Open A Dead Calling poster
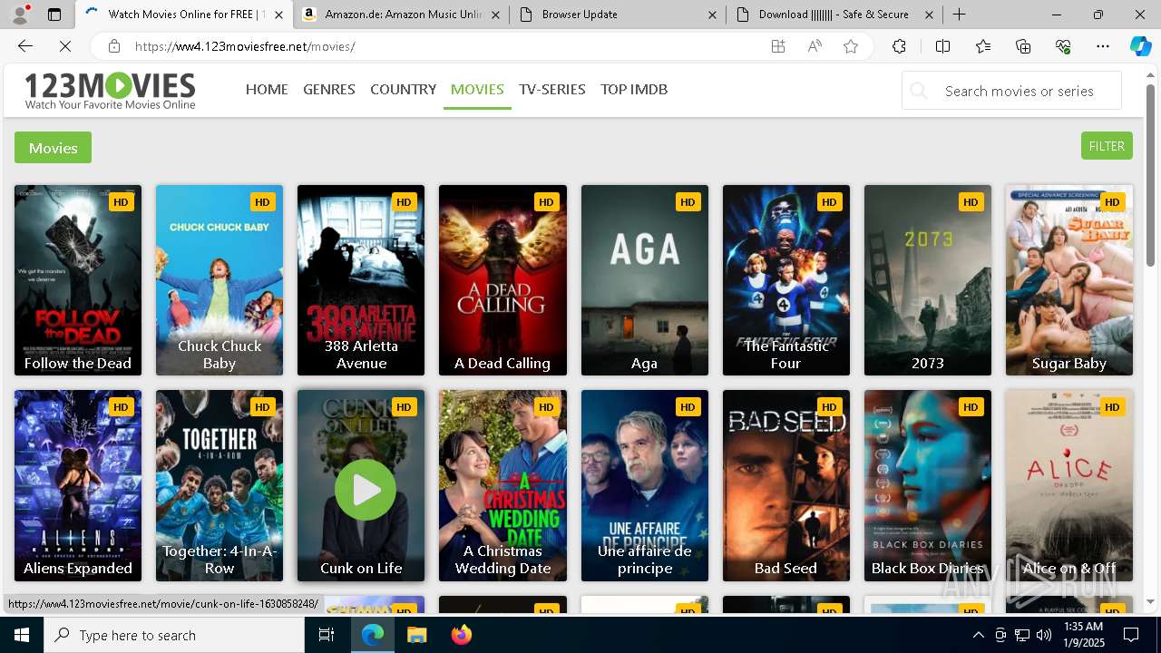This screenshot has width=1161, height=653. click(502, 280)
